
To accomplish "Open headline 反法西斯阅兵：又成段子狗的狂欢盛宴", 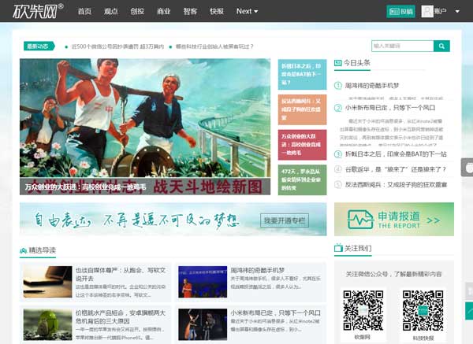I will click(x=396, y=184).
